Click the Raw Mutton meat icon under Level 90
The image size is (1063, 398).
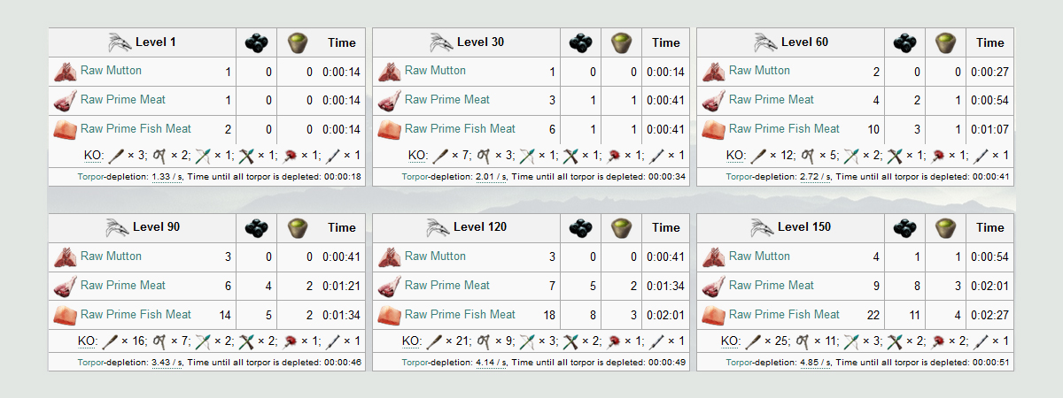(x=66, y=257)
